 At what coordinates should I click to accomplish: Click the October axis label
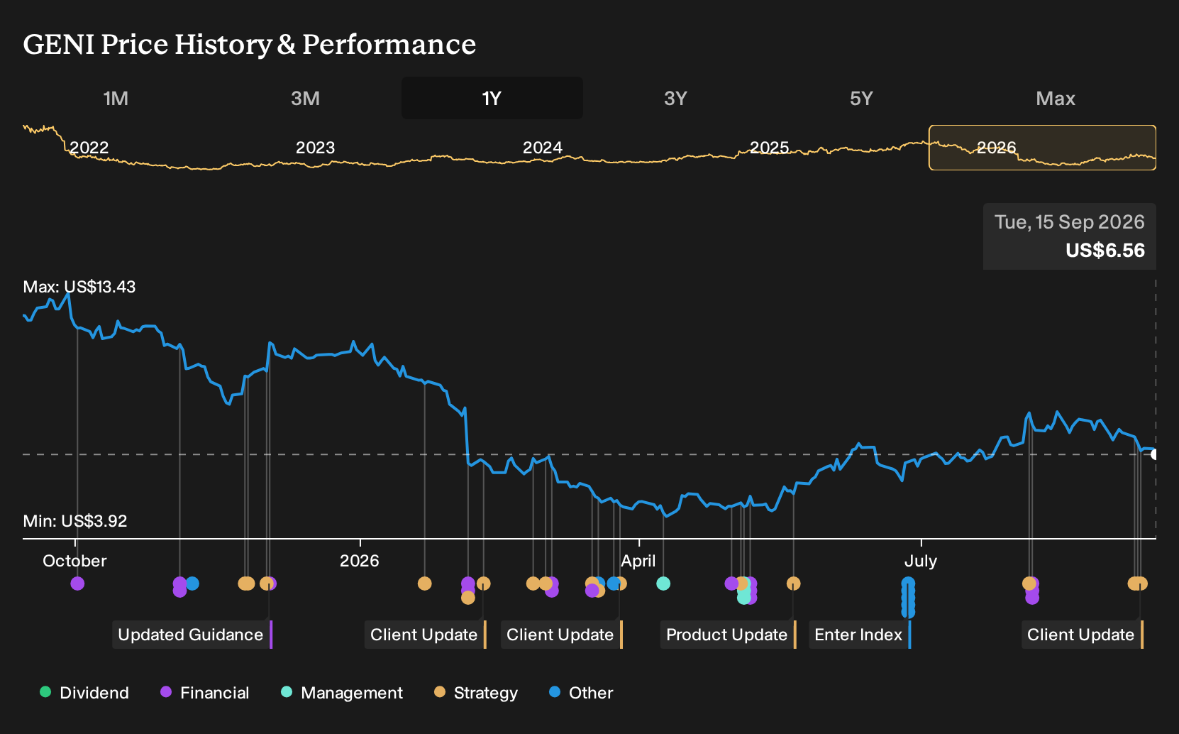point(74,561)
